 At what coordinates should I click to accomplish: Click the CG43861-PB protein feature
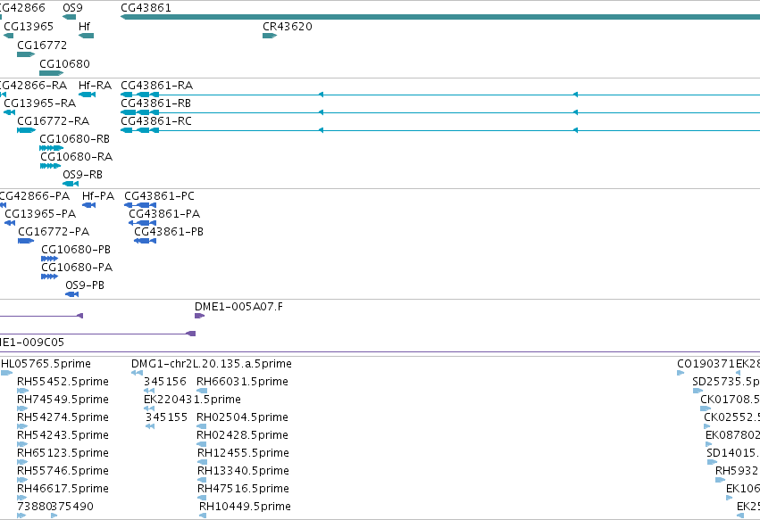point(145,241)
